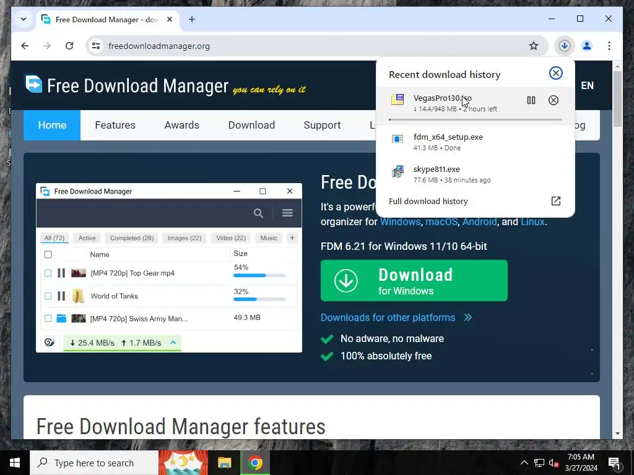Go back to previous page

(25, 46)
